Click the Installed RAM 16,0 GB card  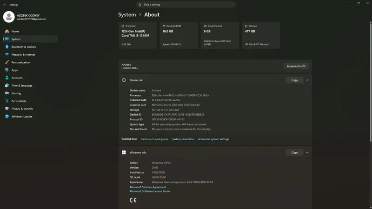179,35
